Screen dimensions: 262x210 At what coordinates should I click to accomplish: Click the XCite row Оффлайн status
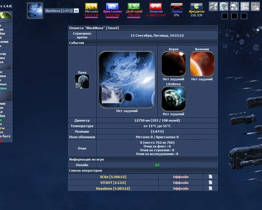click(x=181, y=177)
